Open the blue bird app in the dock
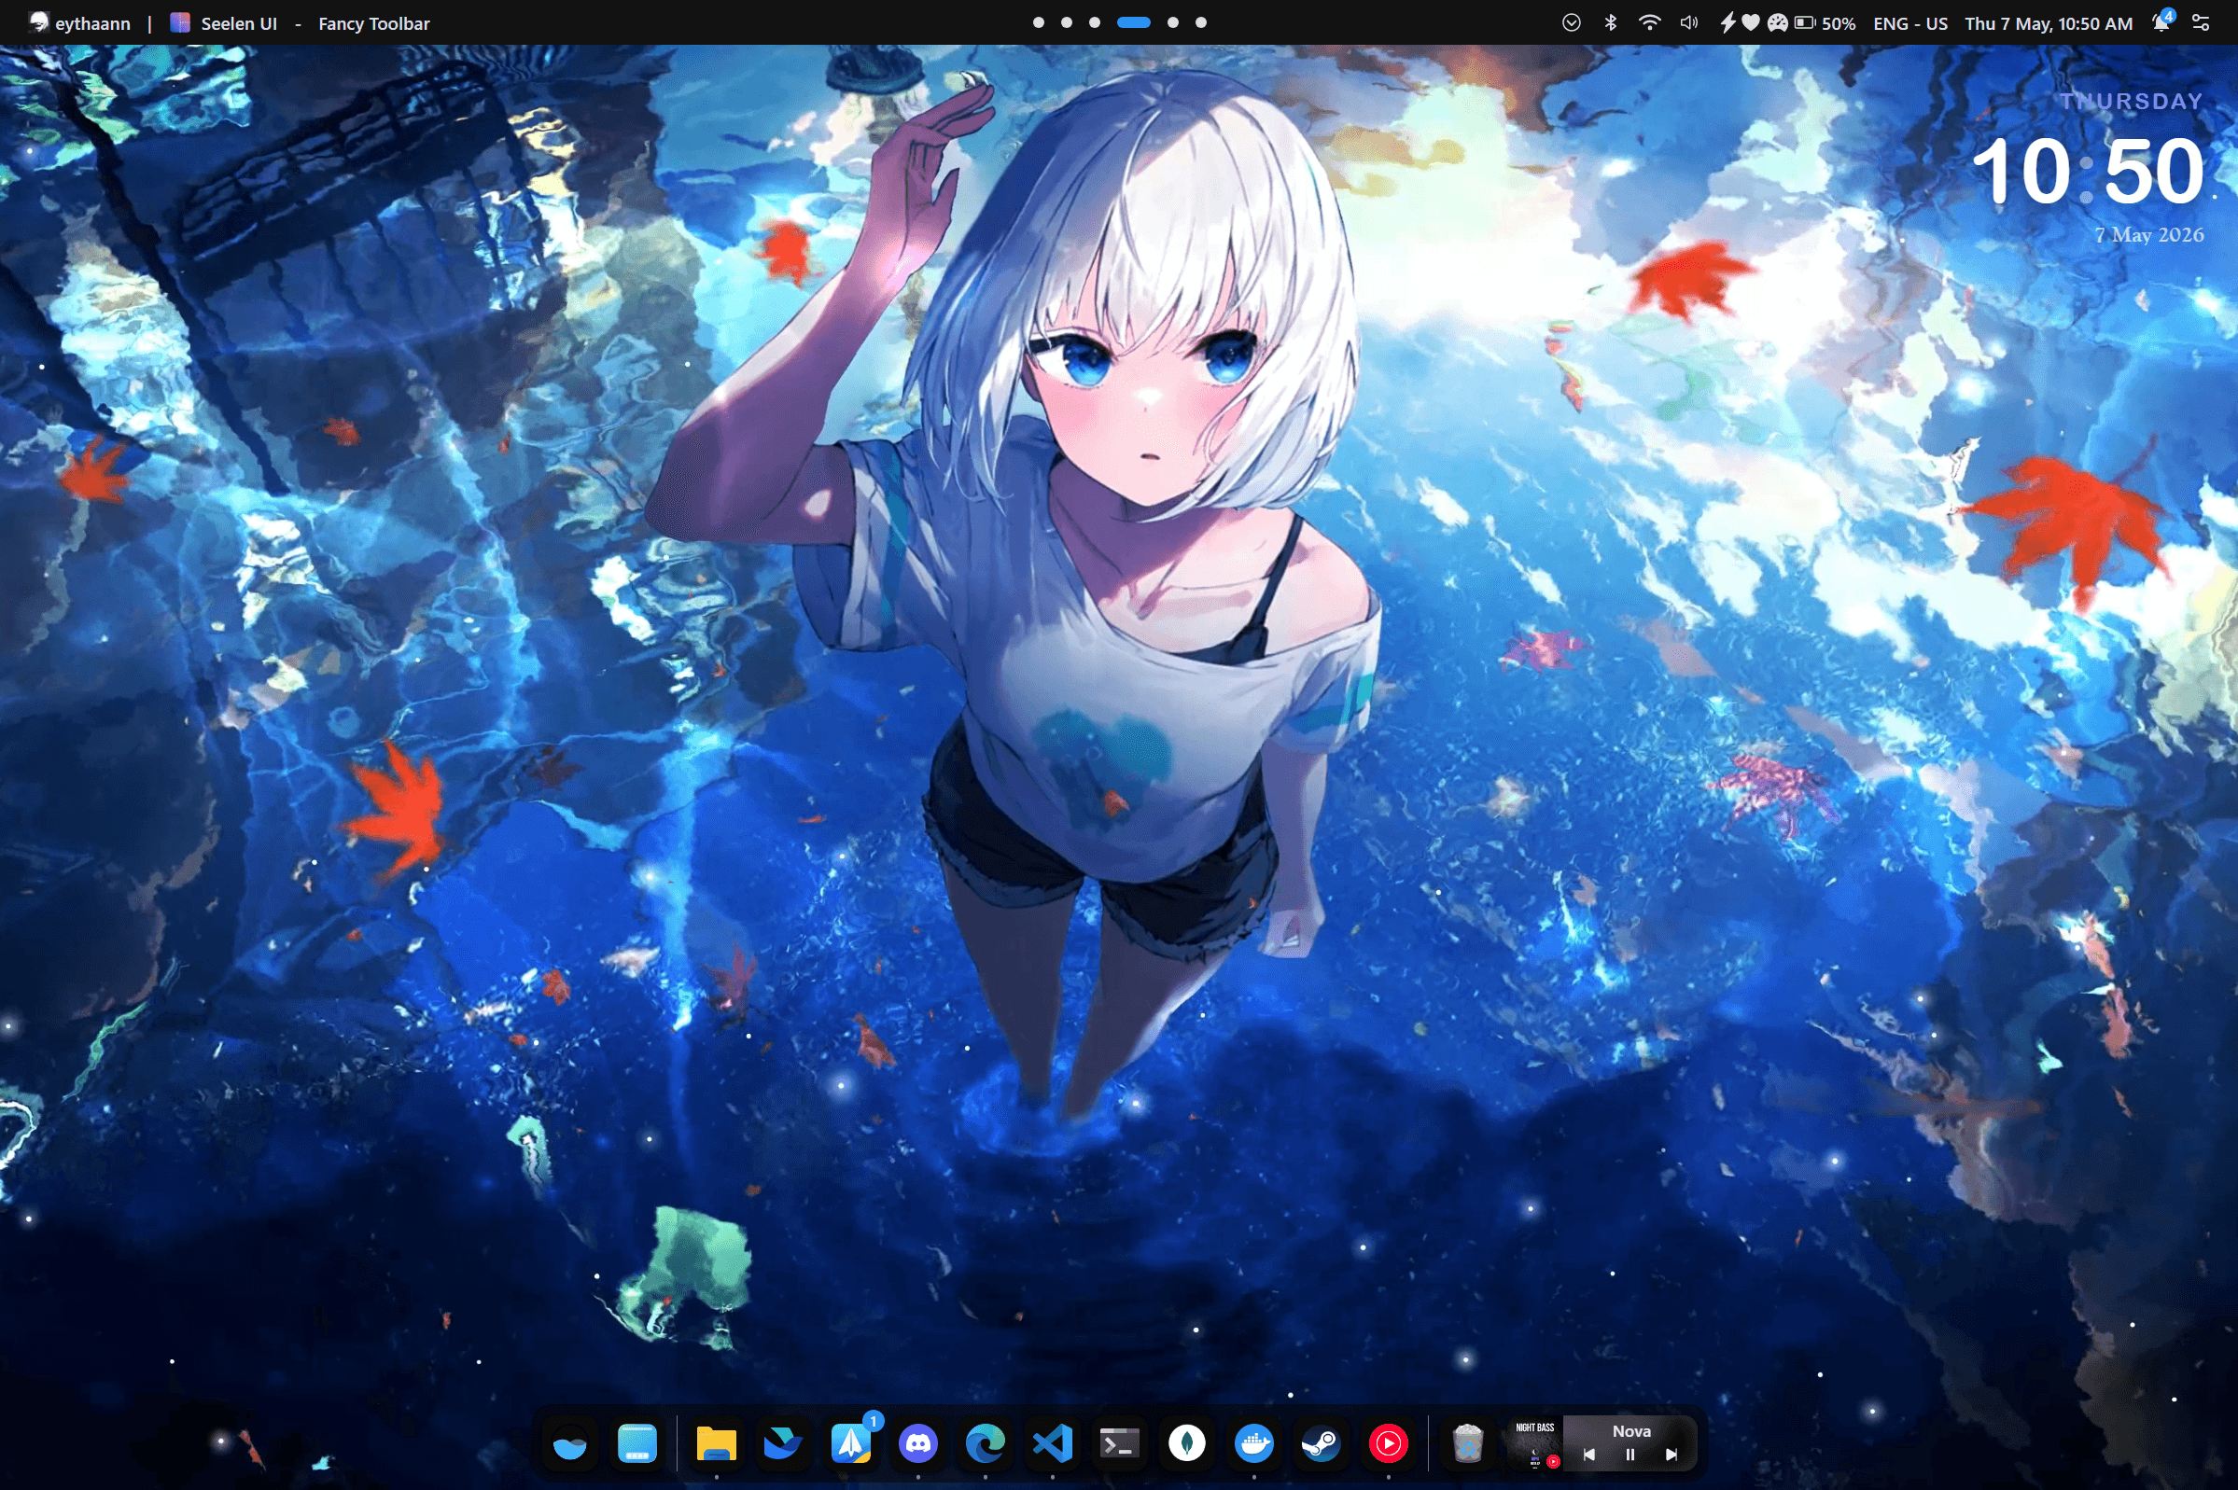This screenshot has width=2238, height=1490. coord(784,1444)
